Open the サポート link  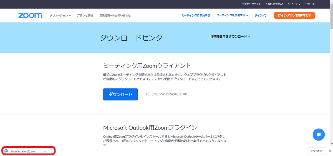310,4
